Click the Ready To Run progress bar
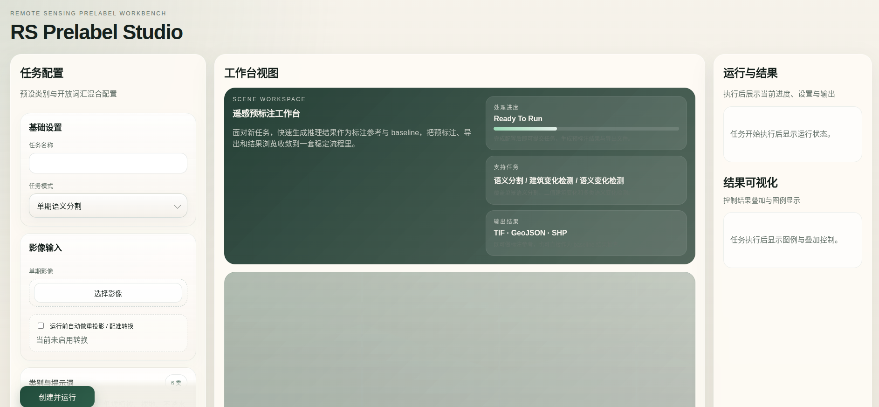The image size is (879, 407). (586, 129)
